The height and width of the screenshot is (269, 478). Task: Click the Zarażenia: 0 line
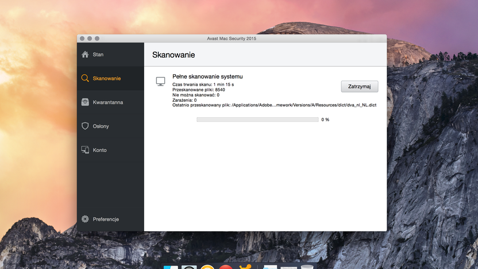point(184,100)
